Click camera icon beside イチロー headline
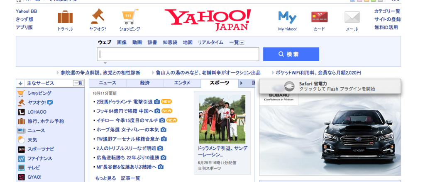The width and height of the screenshot is (425, 182). [x=162, y=120]
